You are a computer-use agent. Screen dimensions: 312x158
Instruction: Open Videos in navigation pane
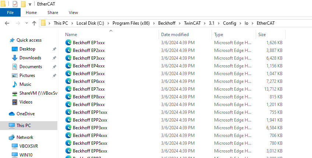click(x=26, y=102)
